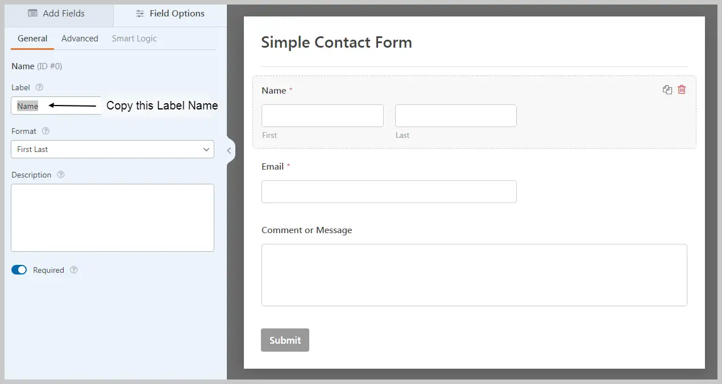
Task: Click the Comment or Message textarea
Action: point(474,275)
